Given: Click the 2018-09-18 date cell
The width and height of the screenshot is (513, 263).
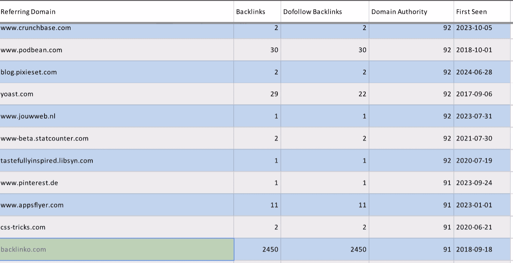Looking at the screenshot, I should [482, 249].
